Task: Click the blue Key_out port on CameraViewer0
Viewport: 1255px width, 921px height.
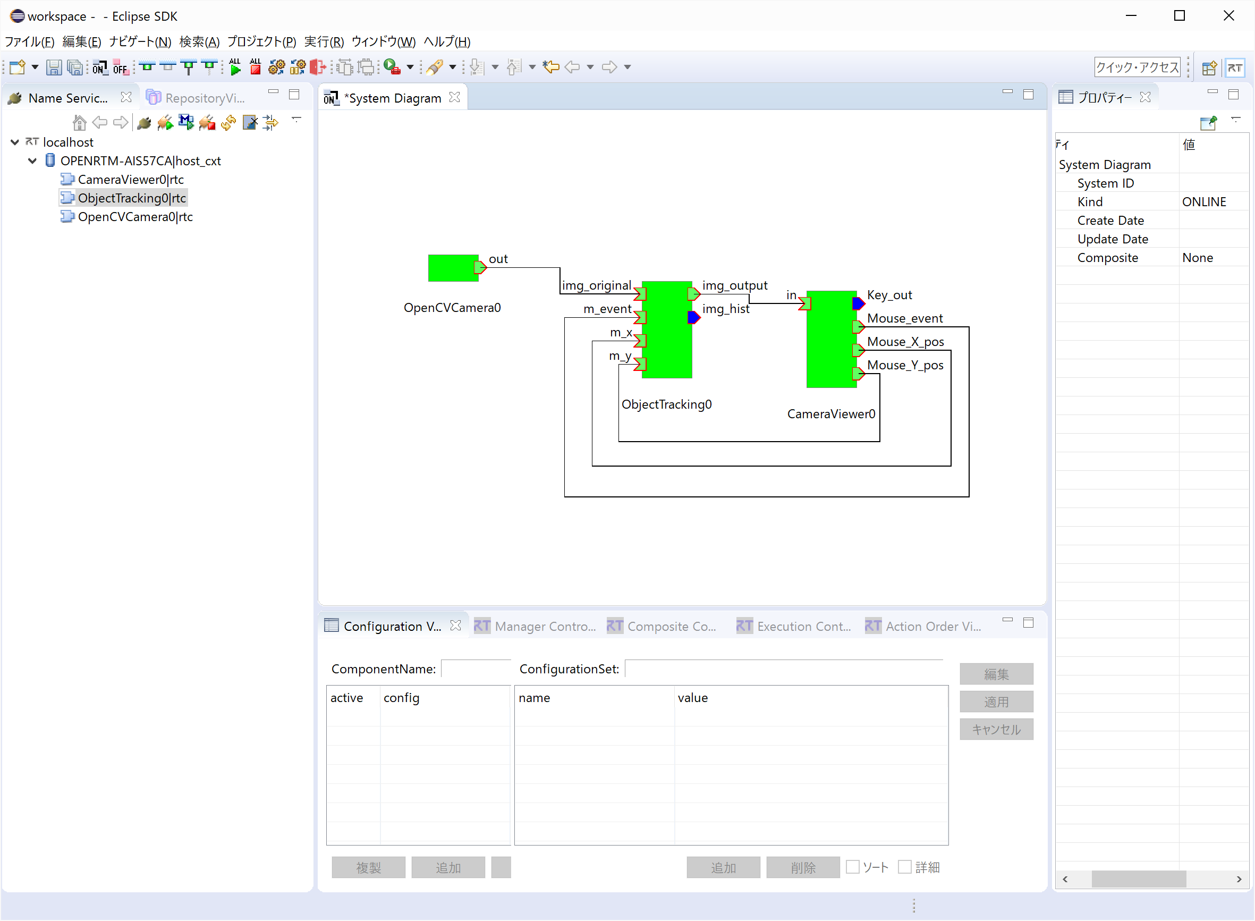Action: 858,303
